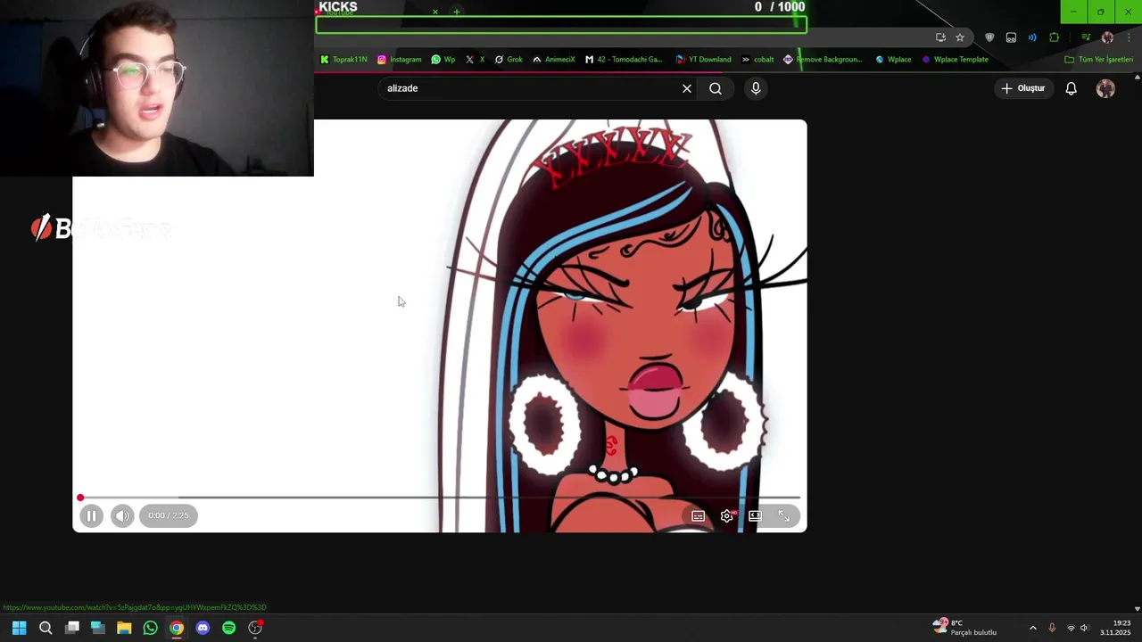1142x642 pixels.
Task: Clear the alizade search text
Action: pos(687,88)
